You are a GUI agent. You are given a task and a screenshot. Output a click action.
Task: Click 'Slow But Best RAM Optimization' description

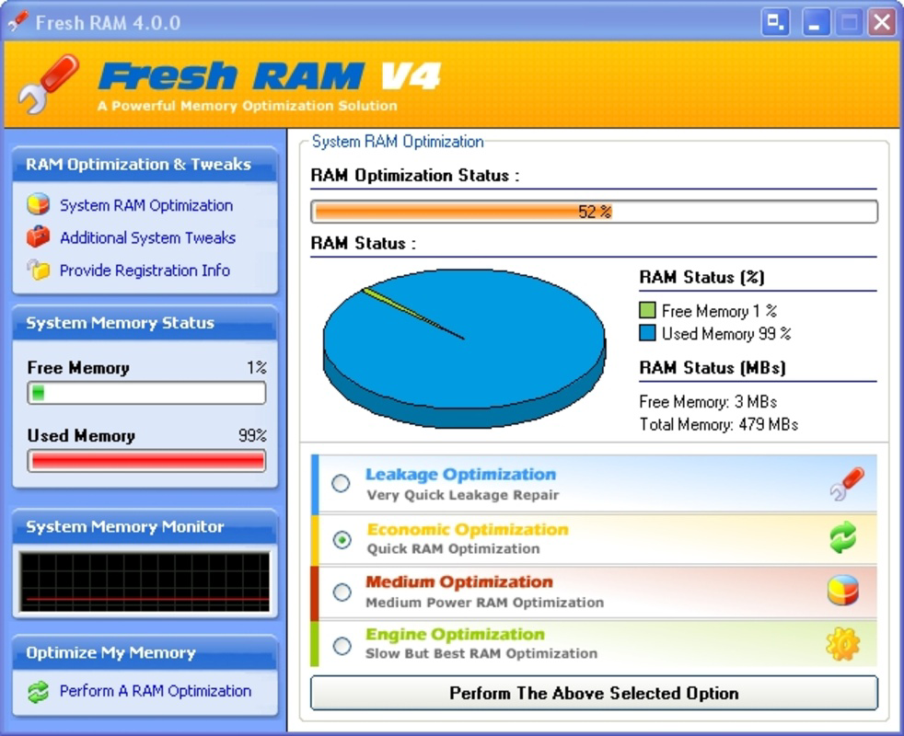click(x=482, y=653)
